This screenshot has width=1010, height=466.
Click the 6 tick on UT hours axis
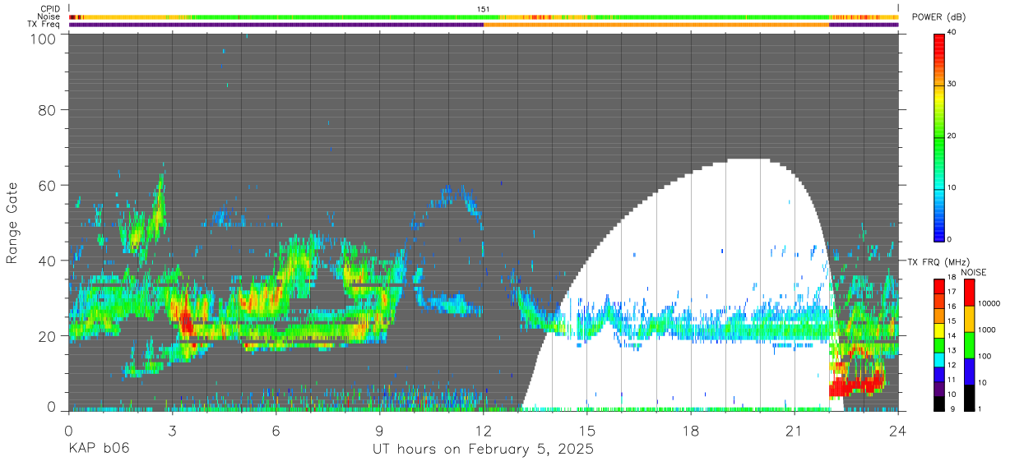coord(276,430)
